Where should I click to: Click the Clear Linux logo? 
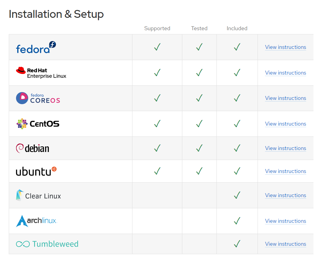click(x=38, y=195)
